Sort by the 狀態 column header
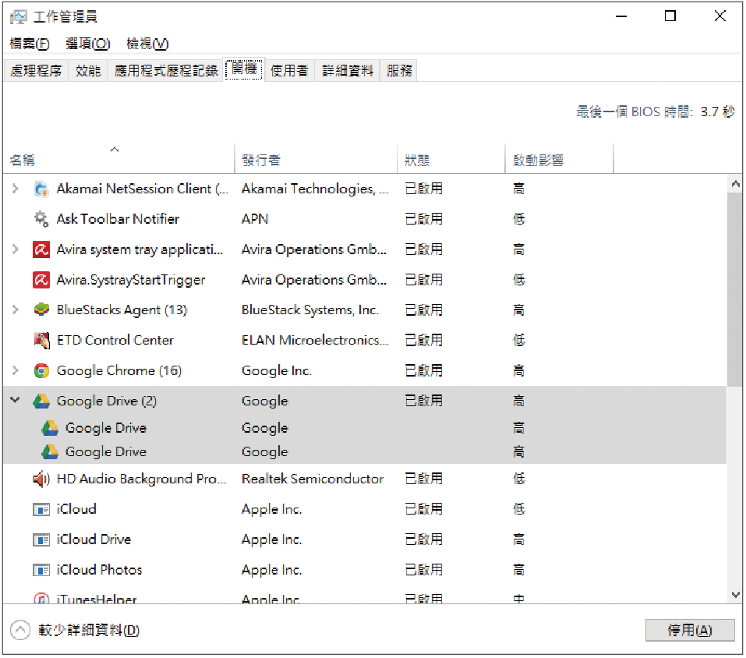746x658 pixels. click(x=451, y=158)
